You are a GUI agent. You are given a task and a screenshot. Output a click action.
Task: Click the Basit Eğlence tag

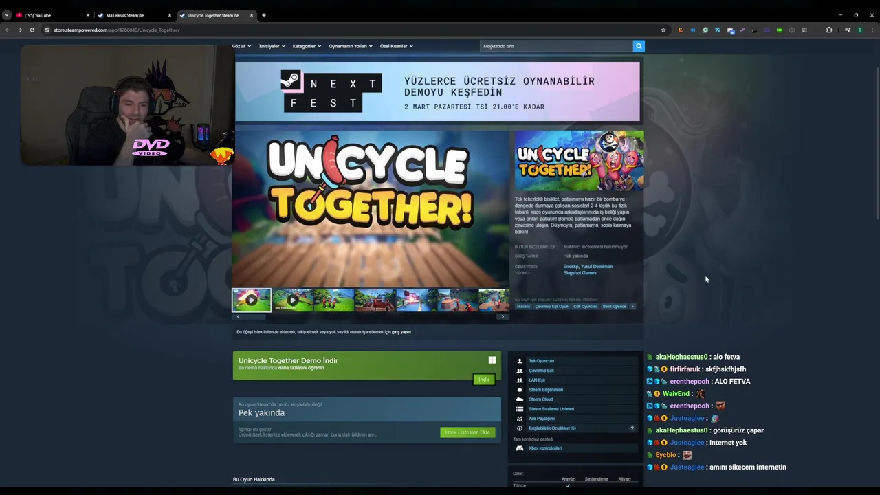[x=614, y=307]
